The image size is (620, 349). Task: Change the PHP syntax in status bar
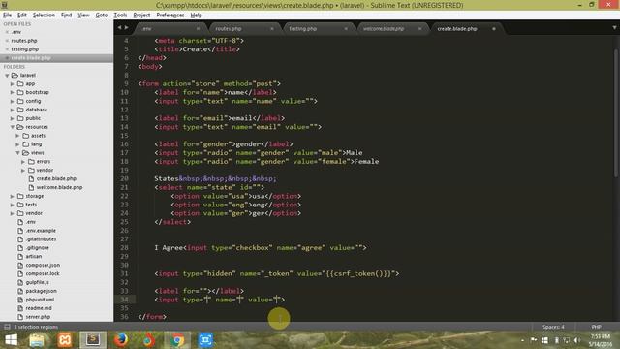[597, 327]
